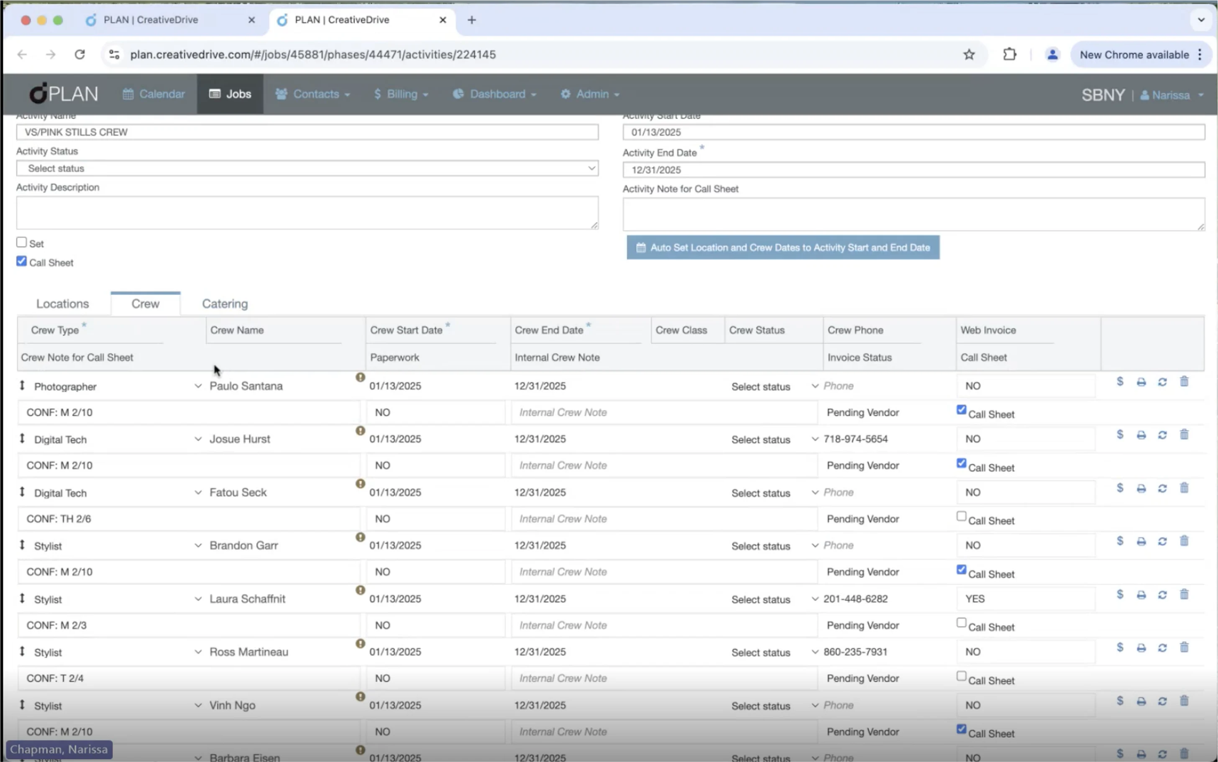Uncheck Call Sheet for Vinh Ngo
The image size is (1218, 762).
pos(962,729)
